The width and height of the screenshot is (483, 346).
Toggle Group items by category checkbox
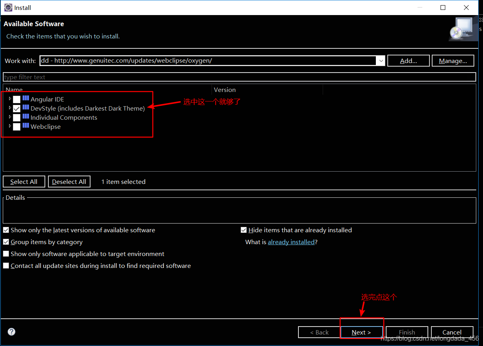point(6,242)
